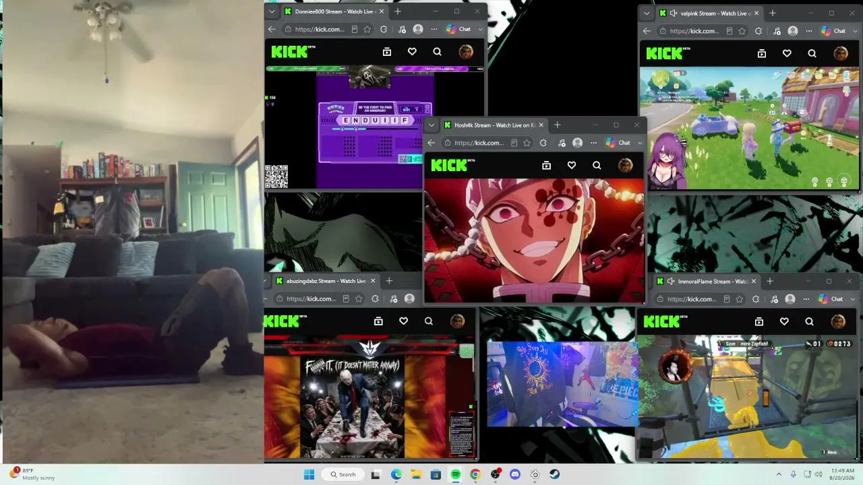The image size is (863, 485).
Task: Select the ImmoralFlame Stream tab
Action: (707, 282)
